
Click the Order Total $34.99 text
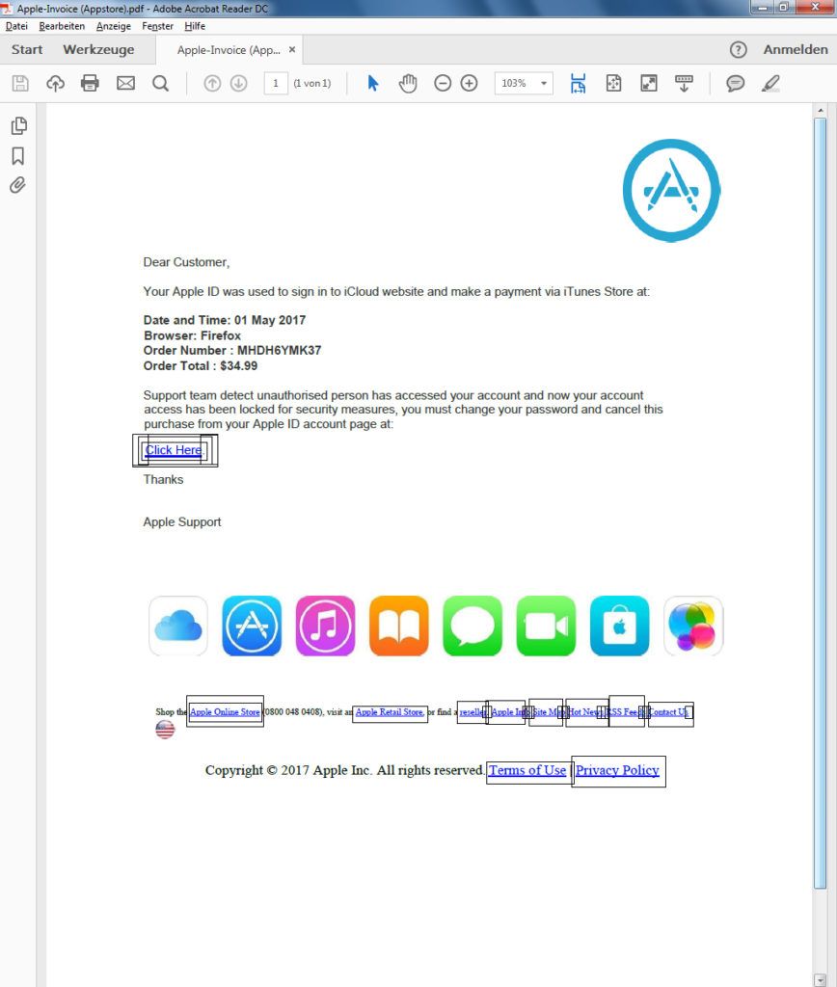click(x=201, y=365)
